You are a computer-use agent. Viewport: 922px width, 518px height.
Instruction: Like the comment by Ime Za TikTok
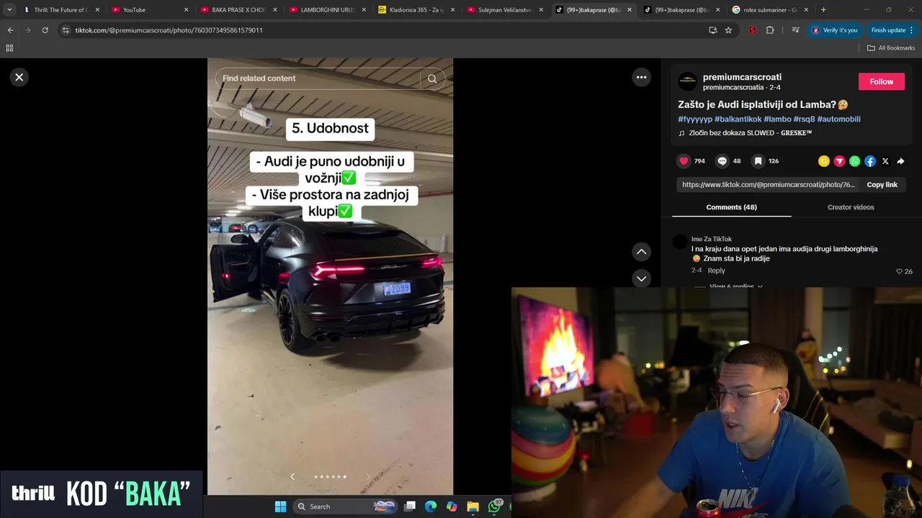click(899, 271)
